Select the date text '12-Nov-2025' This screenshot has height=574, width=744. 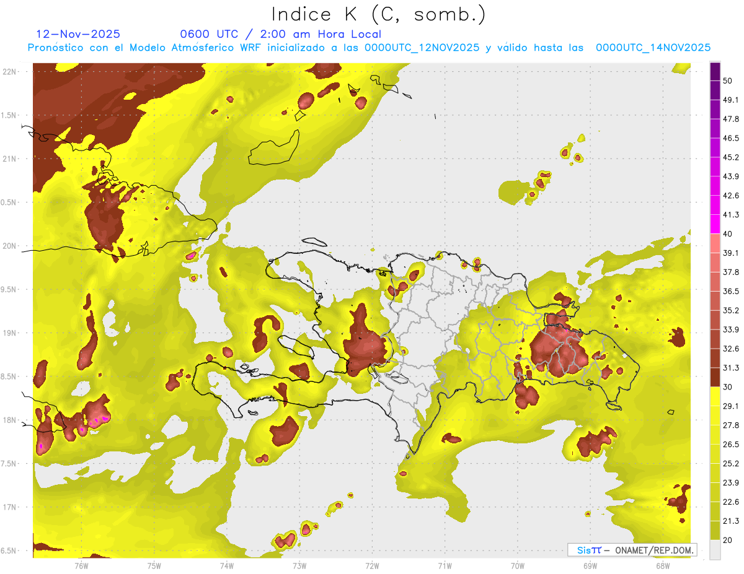(x=78, y=34)
